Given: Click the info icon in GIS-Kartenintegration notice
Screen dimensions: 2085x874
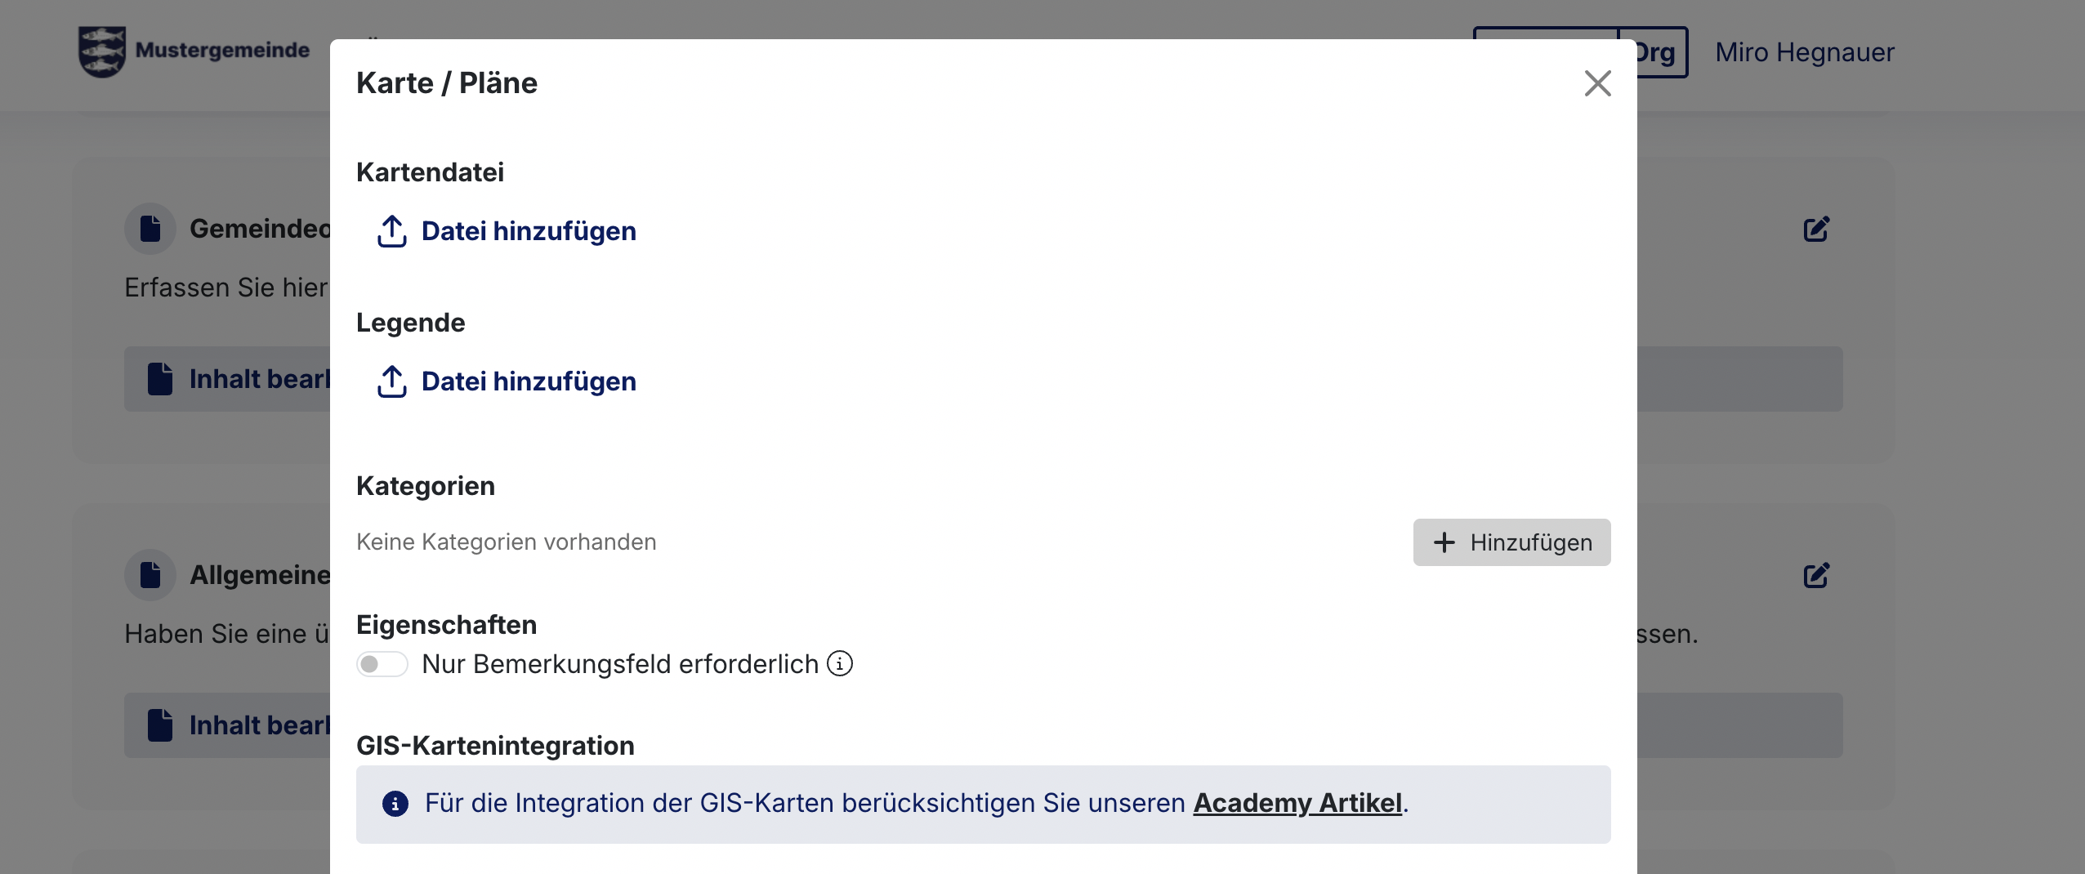Looking at the screenshot, I should [395, 804].
